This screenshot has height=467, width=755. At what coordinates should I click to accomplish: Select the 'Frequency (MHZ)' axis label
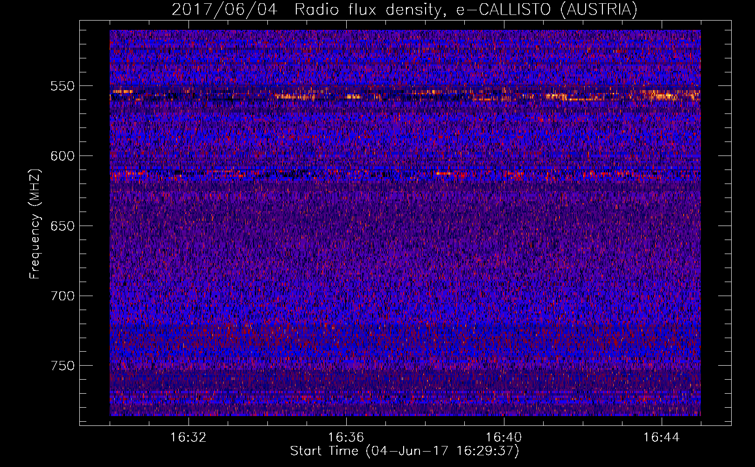coord(35,224)
